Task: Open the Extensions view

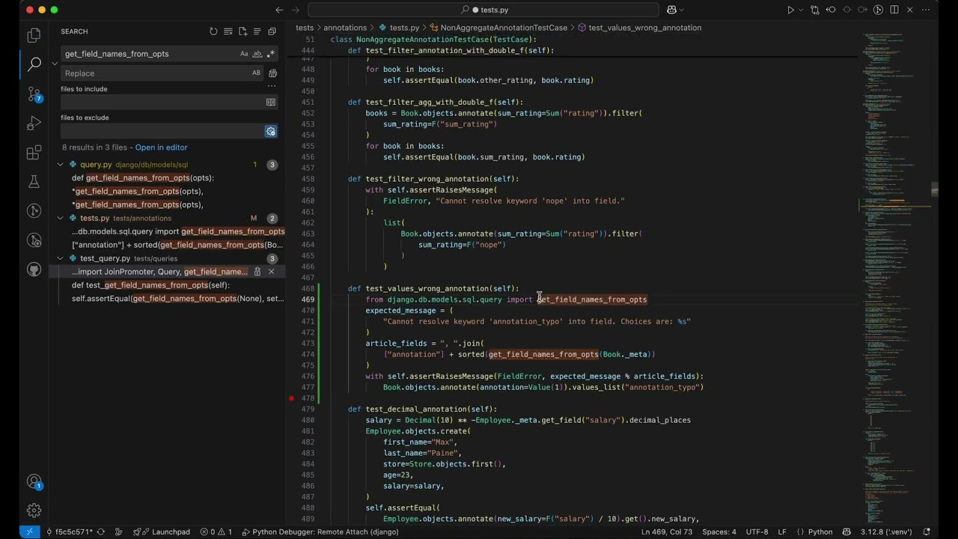Action: click(34, 153)
